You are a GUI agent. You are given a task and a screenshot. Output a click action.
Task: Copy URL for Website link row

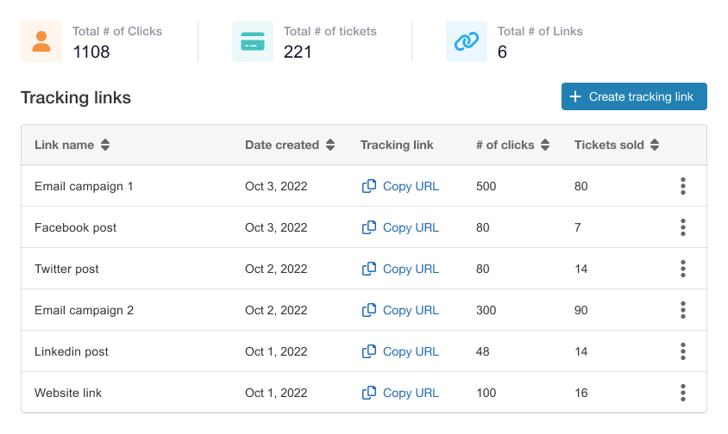(400, 393)
